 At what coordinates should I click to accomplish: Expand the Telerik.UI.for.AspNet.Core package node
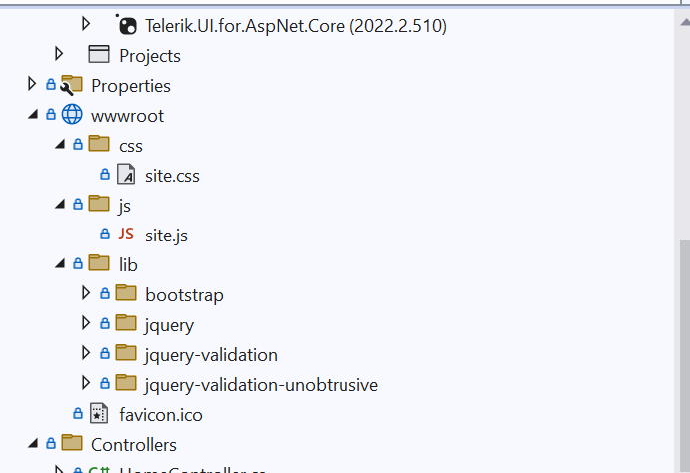(x=86, y=24)
